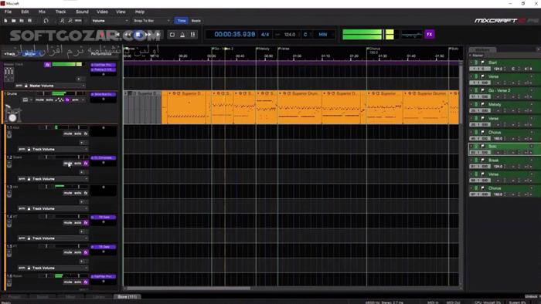The image size is (541, 304).
Task: Open the global FX button
Action: coord(430,35)
